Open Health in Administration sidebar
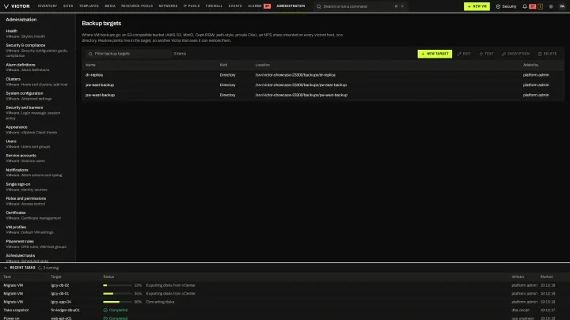570x320 pixels. 38,34
